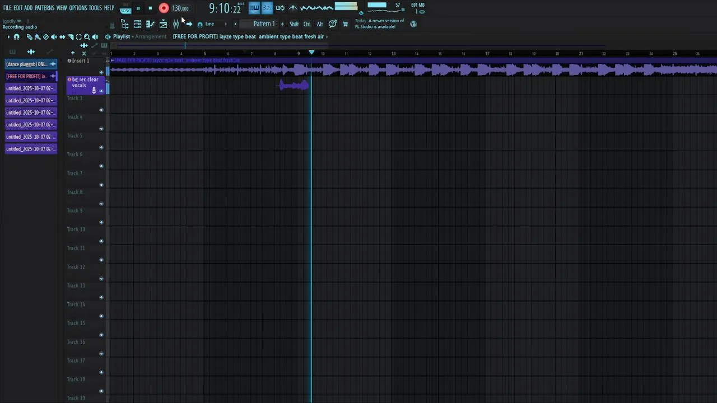This screenshot has height=403, width=717.
Task: Toggle the record button
Action: point(164,8)
